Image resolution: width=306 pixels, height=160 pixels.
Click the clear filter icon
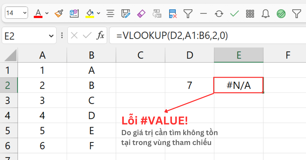[x=172, y=14]
